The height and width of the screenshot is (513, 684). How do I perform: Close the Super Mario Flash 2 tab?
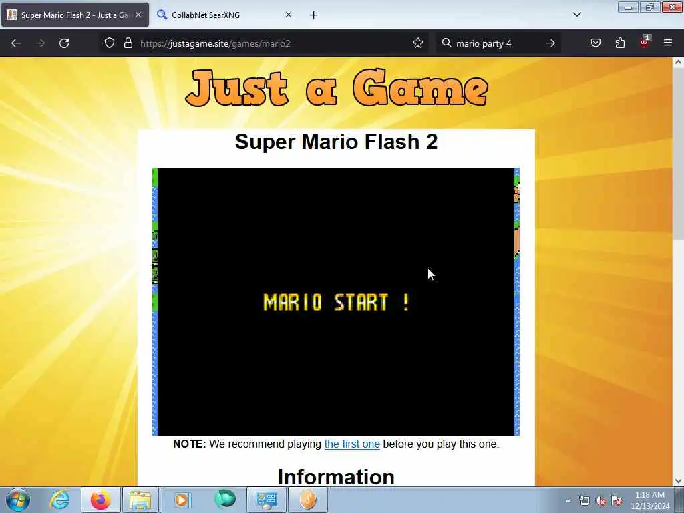pyautogui.click(x=138, y=15)
